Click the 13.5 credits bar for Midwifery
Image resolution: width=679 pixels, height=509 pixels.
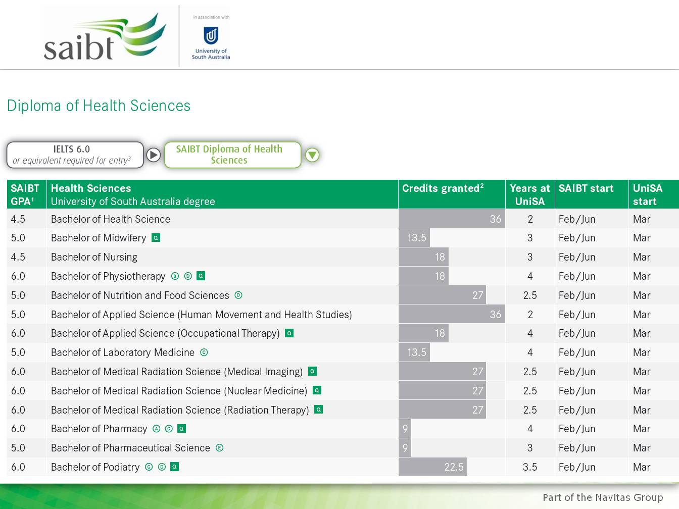[414, 238]
